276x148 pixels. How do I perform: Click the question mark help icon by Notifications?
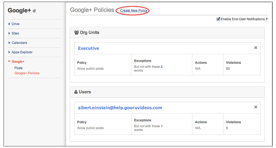[267, 19]
